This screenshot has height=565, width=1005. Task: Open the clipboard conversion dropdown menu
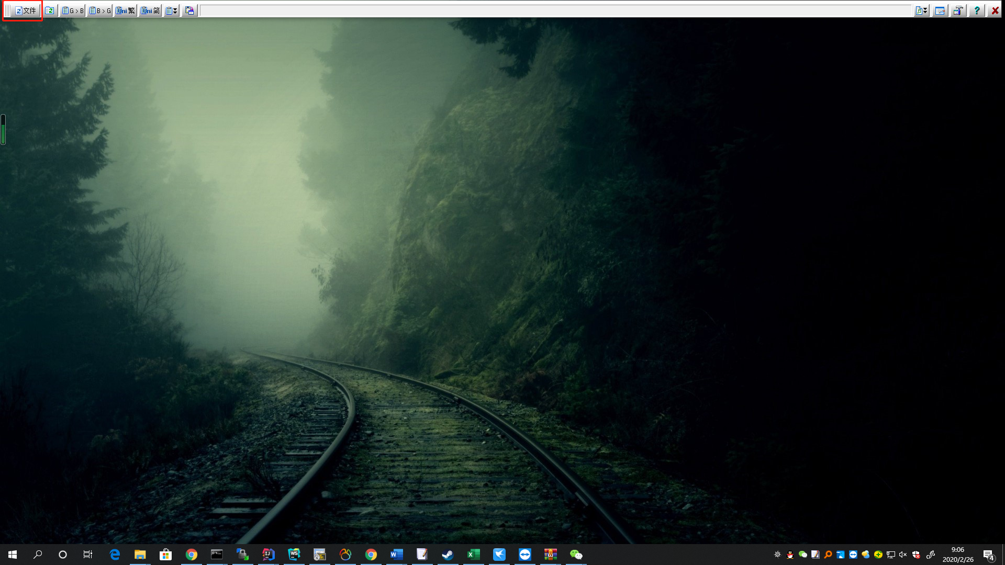(172, 10)
